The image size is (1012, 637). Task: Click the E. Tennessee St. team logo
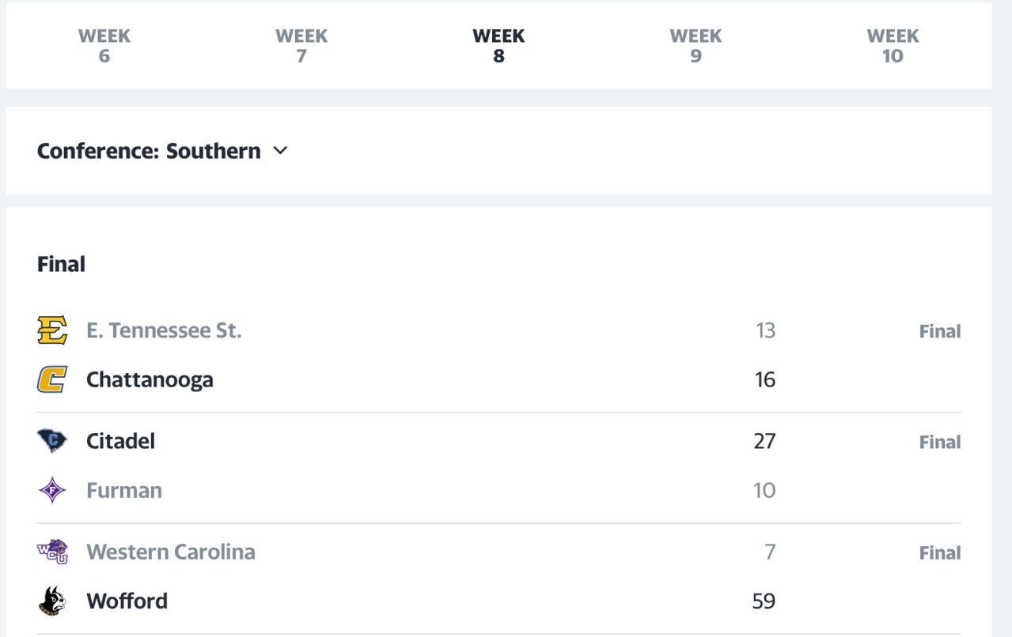point(52,330)
